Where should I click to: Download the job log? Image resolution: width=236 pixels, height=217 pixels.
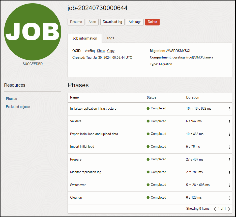[x=112, y=22]
